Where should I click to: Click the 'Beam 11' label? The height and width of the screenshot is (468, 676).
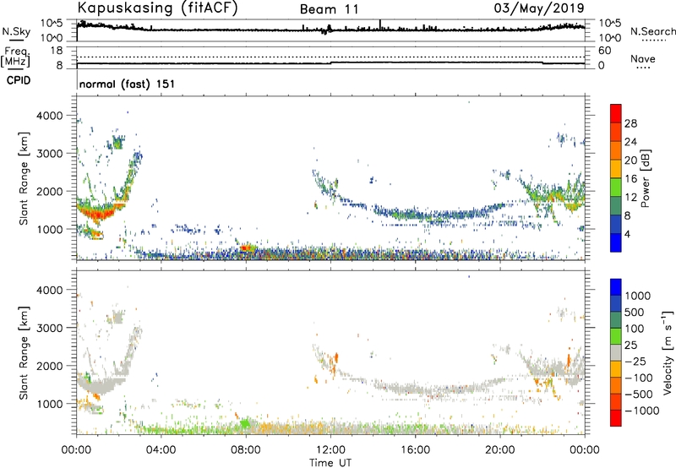[x=330, y=9]
